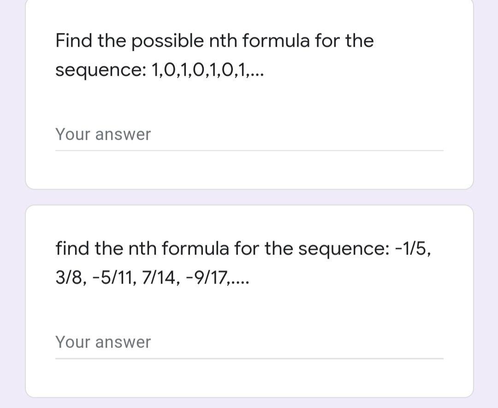Select the 'Your answer' placeholder in the second card
The height and width of the screenshot is (408, 498).
coord(103,342)
